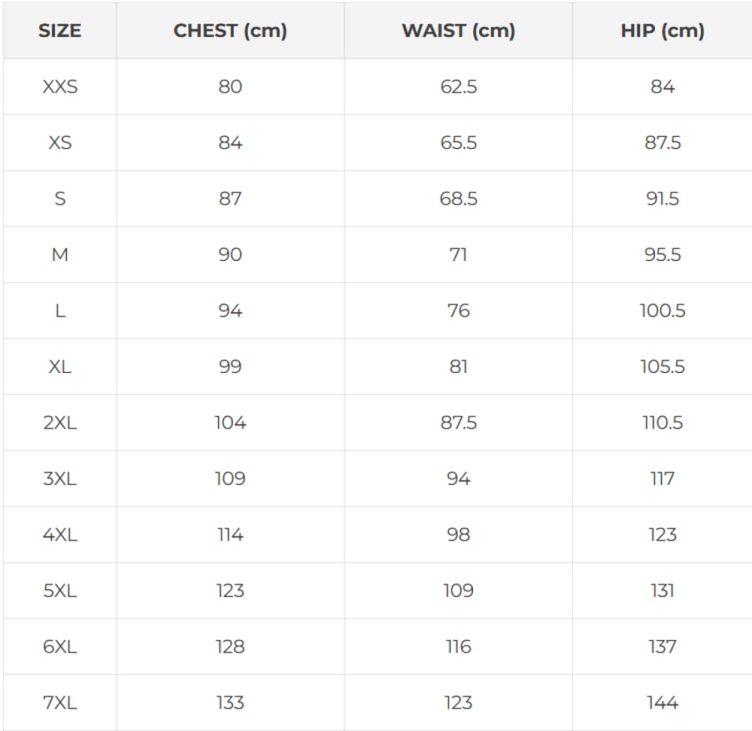Click the SIZE column header
Viewport: 752px width, 731px height.
click(x=59, y=31)
